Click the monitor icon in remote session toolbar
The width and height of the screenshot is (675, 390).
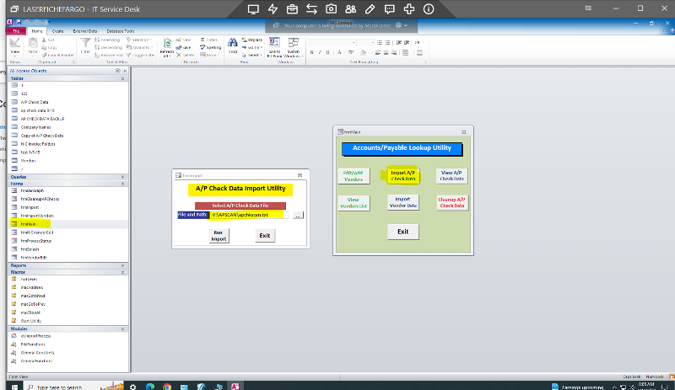[253, 9]
